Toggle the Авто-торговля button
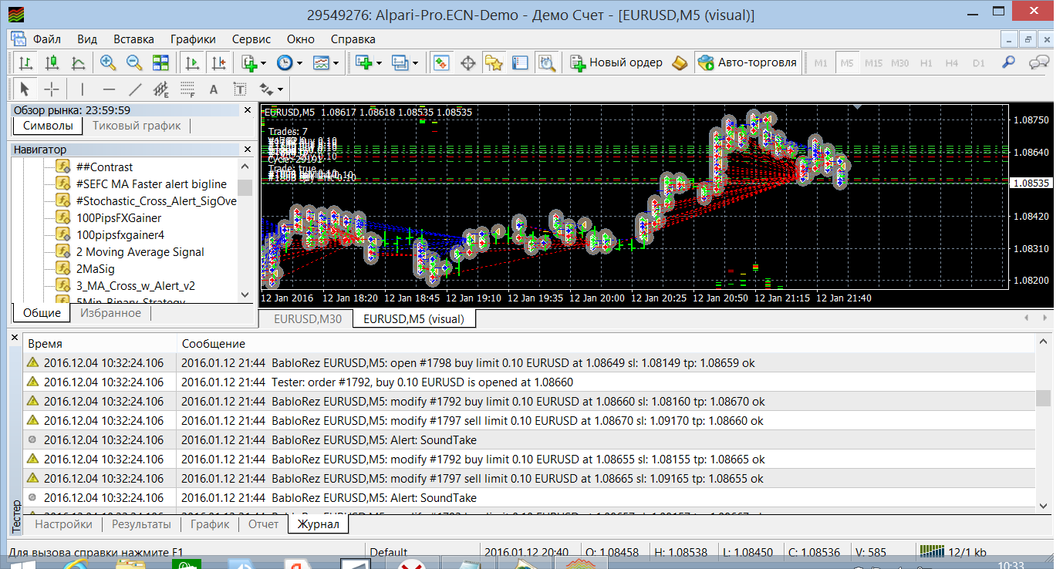The image size is (1063, 569). tap(747, 63)
